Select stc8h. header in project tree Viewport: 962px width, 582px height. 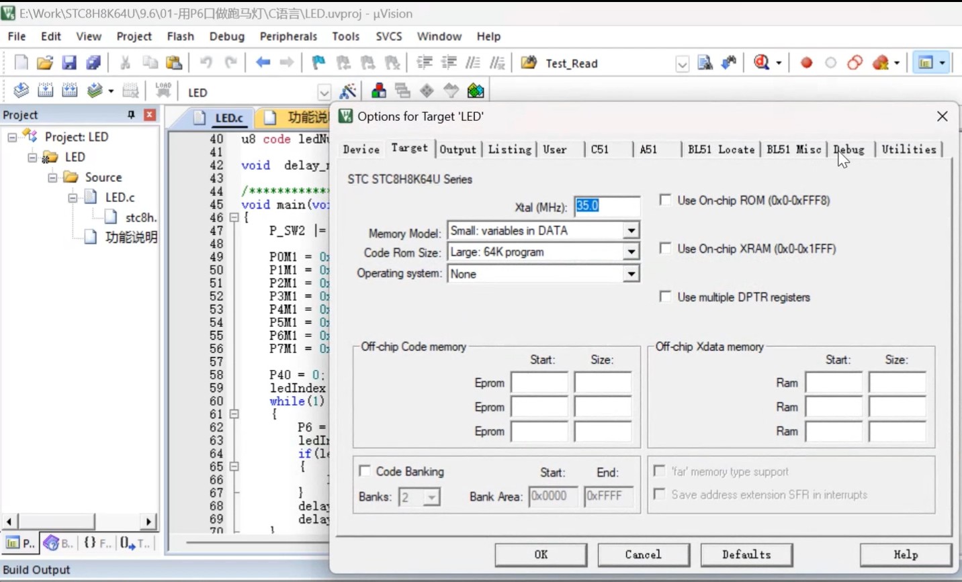point(141,217)
